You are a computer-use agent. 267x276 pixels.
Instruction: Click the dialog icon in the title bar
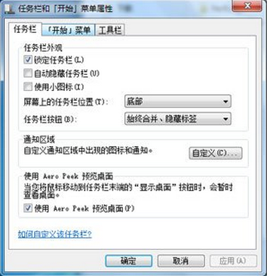point(9,9)
